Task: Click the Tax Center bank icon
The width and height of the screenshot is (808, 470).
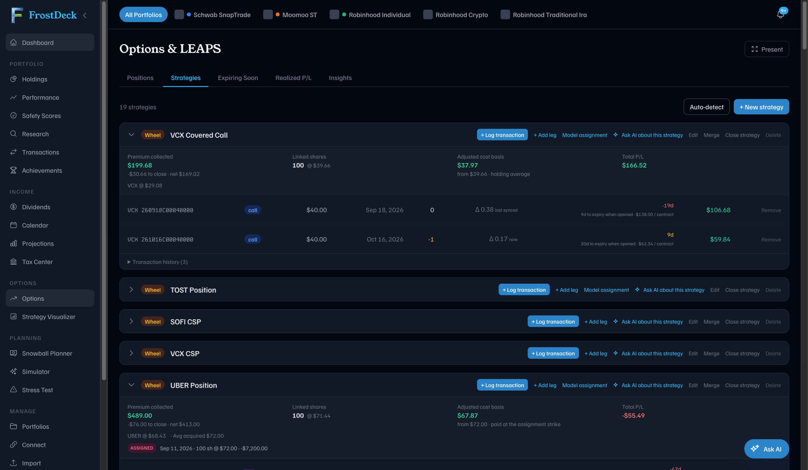Action: (13, 262)
